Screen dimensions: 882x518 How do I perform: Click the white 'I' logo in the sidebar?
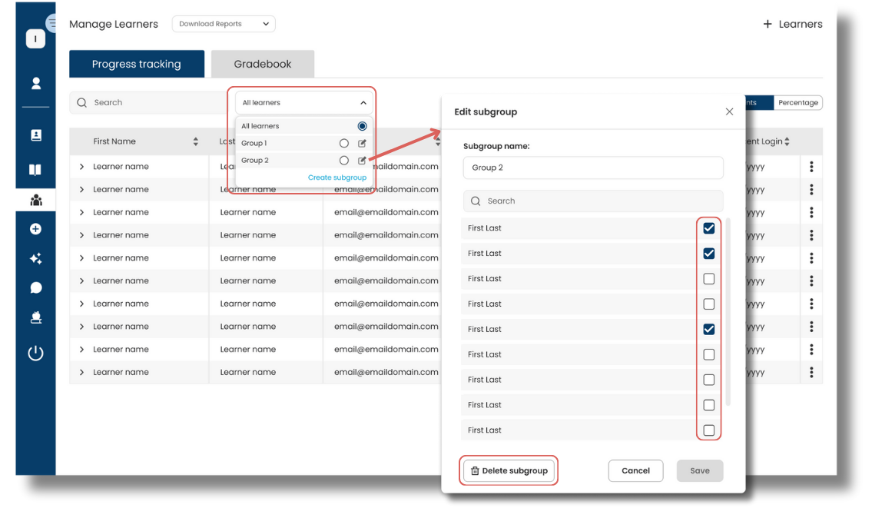35,38
